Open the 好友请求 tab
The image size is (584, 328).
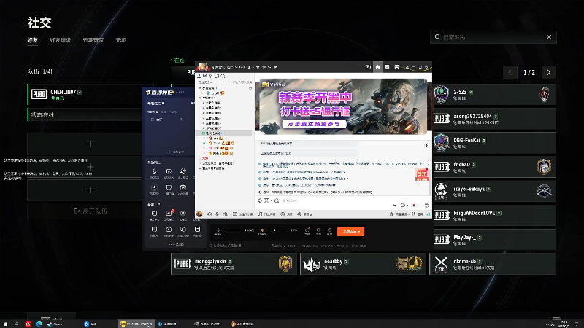pos(61,40)
